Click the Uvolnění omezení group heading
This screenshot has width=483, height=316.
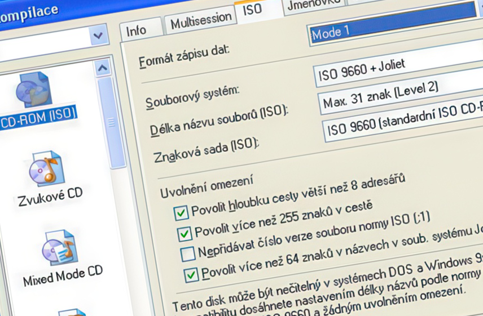(207, 186)
